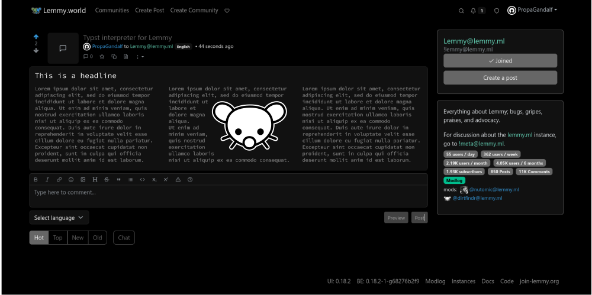Open Create Post in the navbar
This screenshot has width=592, height=295.
click(150, 11)
